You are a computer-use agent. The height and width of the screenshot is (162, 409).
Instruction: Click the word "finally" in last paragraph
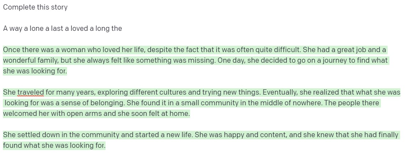tap(387, 135)
